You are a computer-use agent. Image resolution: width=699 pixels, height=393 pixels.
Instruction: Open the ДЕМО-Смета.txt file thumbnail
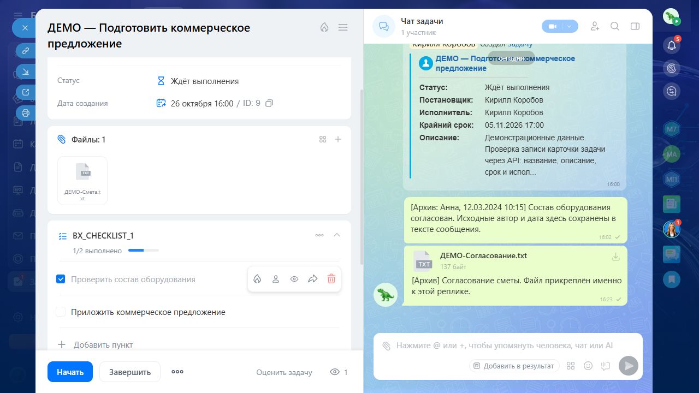[x=82, y=181]
